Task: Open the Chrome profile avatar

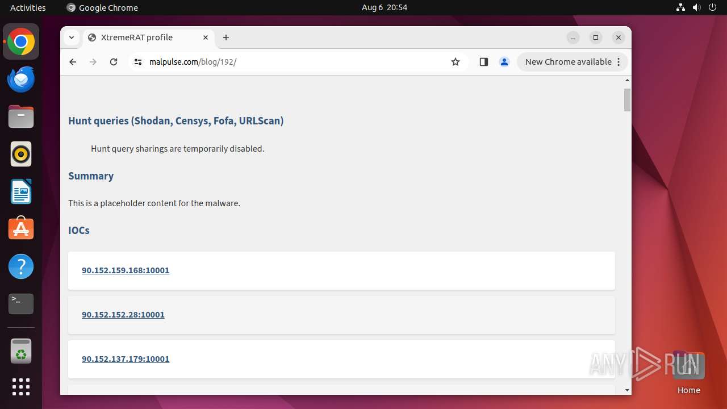Action: (504, 62)
